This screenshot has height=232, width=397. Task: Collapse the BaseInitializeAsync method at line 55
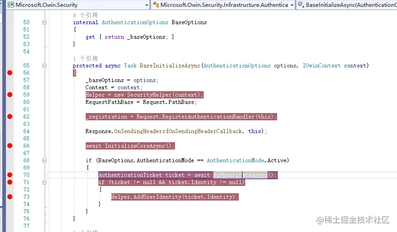click(44, 66)
